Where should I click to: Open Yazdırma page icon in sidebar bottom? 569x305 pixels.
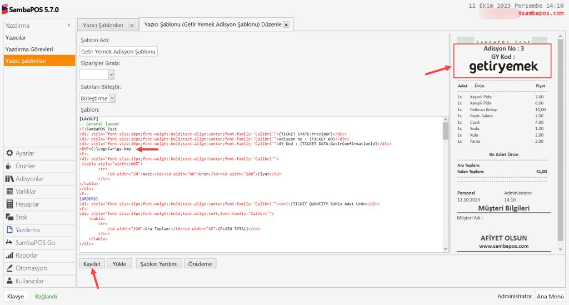pyautogui.click(x=10, y=230)
